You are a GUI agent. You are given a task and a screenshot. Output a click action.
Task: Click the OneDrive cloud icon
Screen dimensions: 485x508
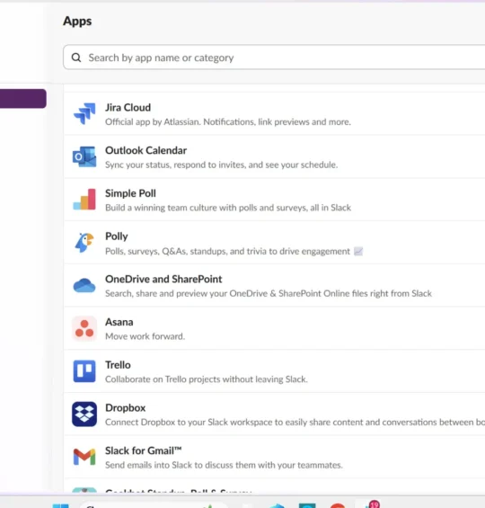[84, 285]
